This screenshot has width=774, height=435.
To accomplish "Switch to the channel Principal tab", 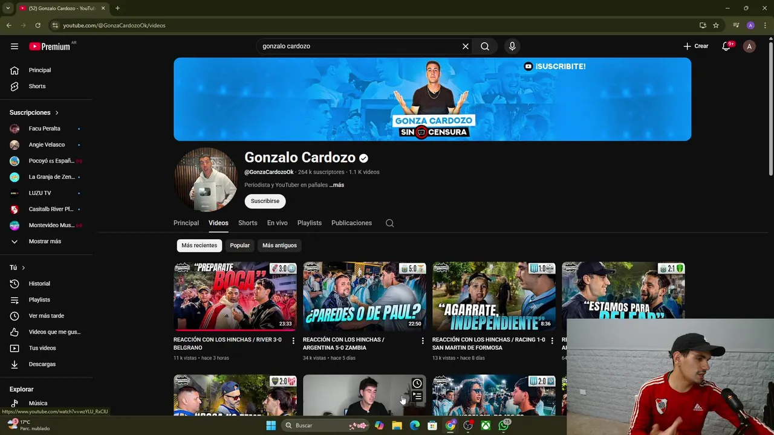I will click(x=186, y=223).
